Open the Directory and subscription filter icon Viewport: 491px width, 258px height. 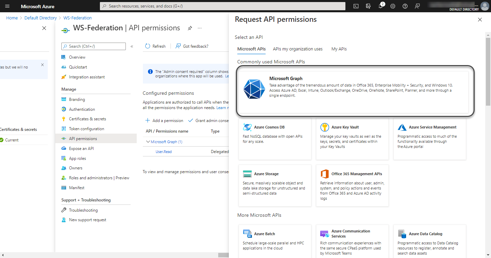coord(368,6)
